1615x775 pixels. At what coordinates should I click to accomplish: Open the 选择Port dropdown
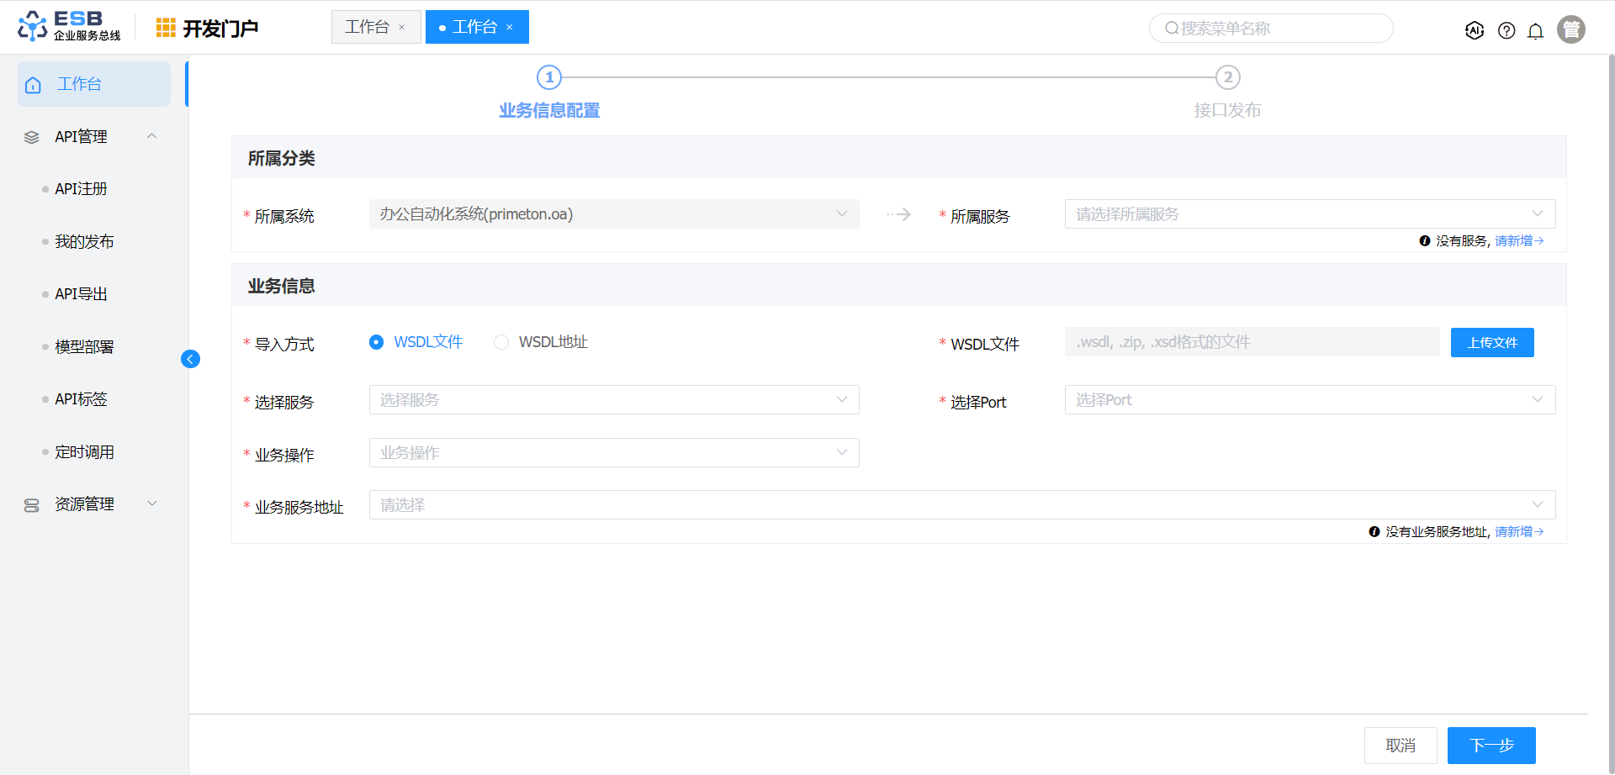pyautogui.click(x=1309, y=400)
